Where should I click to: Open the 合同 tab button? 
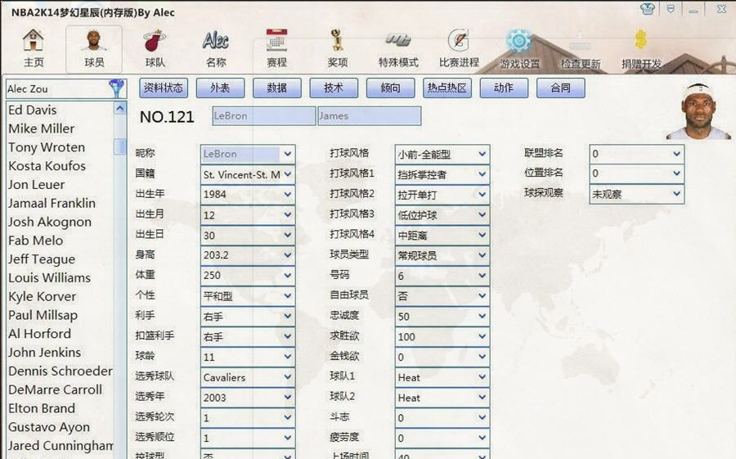pyautogui.click(x=561, y=88)
